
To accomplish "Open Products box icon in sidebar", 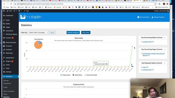I will click(4, 46).
